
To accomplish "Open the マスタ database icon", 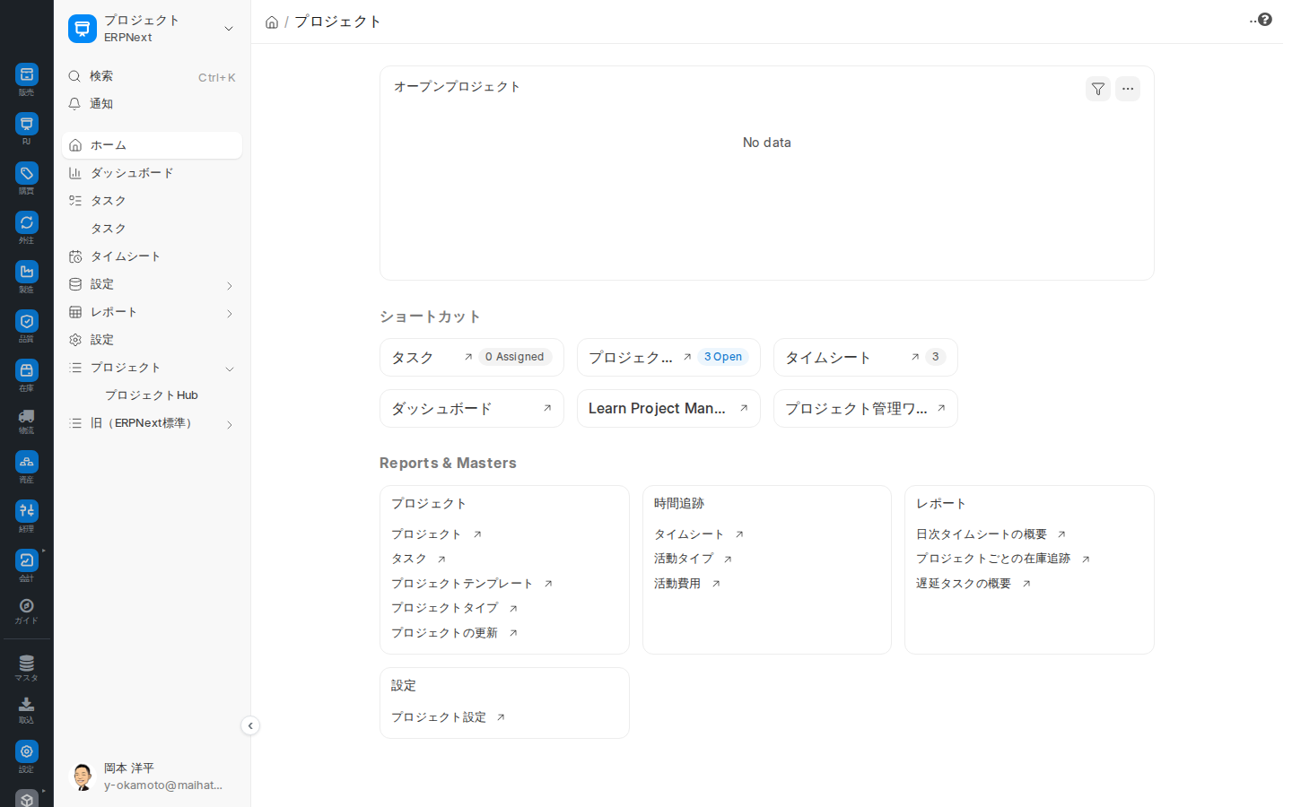I will [x=27, y=664].
